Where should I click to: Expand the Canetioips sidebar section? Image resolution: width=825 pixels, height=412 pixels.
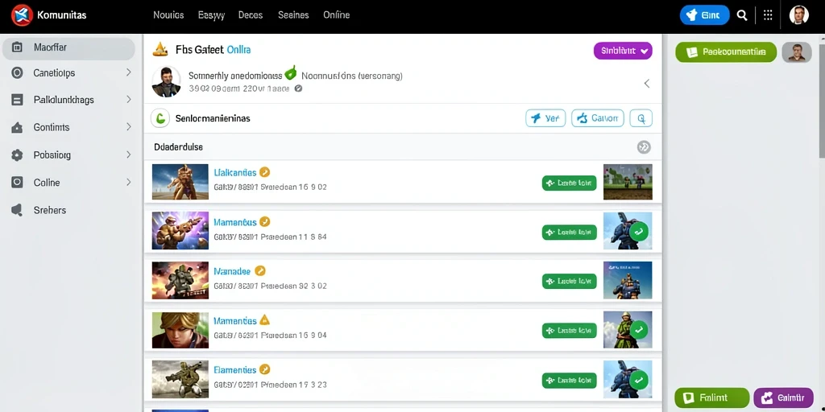coord(128,72)
